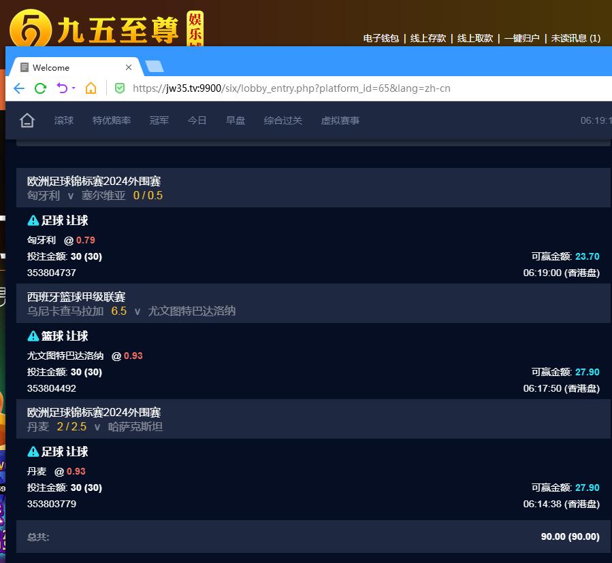Go to the 综合过关 section
The height and width of the screenshot is (563, 612).
283,120
